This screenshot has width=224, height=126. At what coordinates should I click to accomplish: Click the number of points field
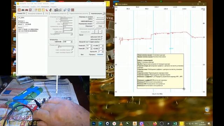[68, 27]
